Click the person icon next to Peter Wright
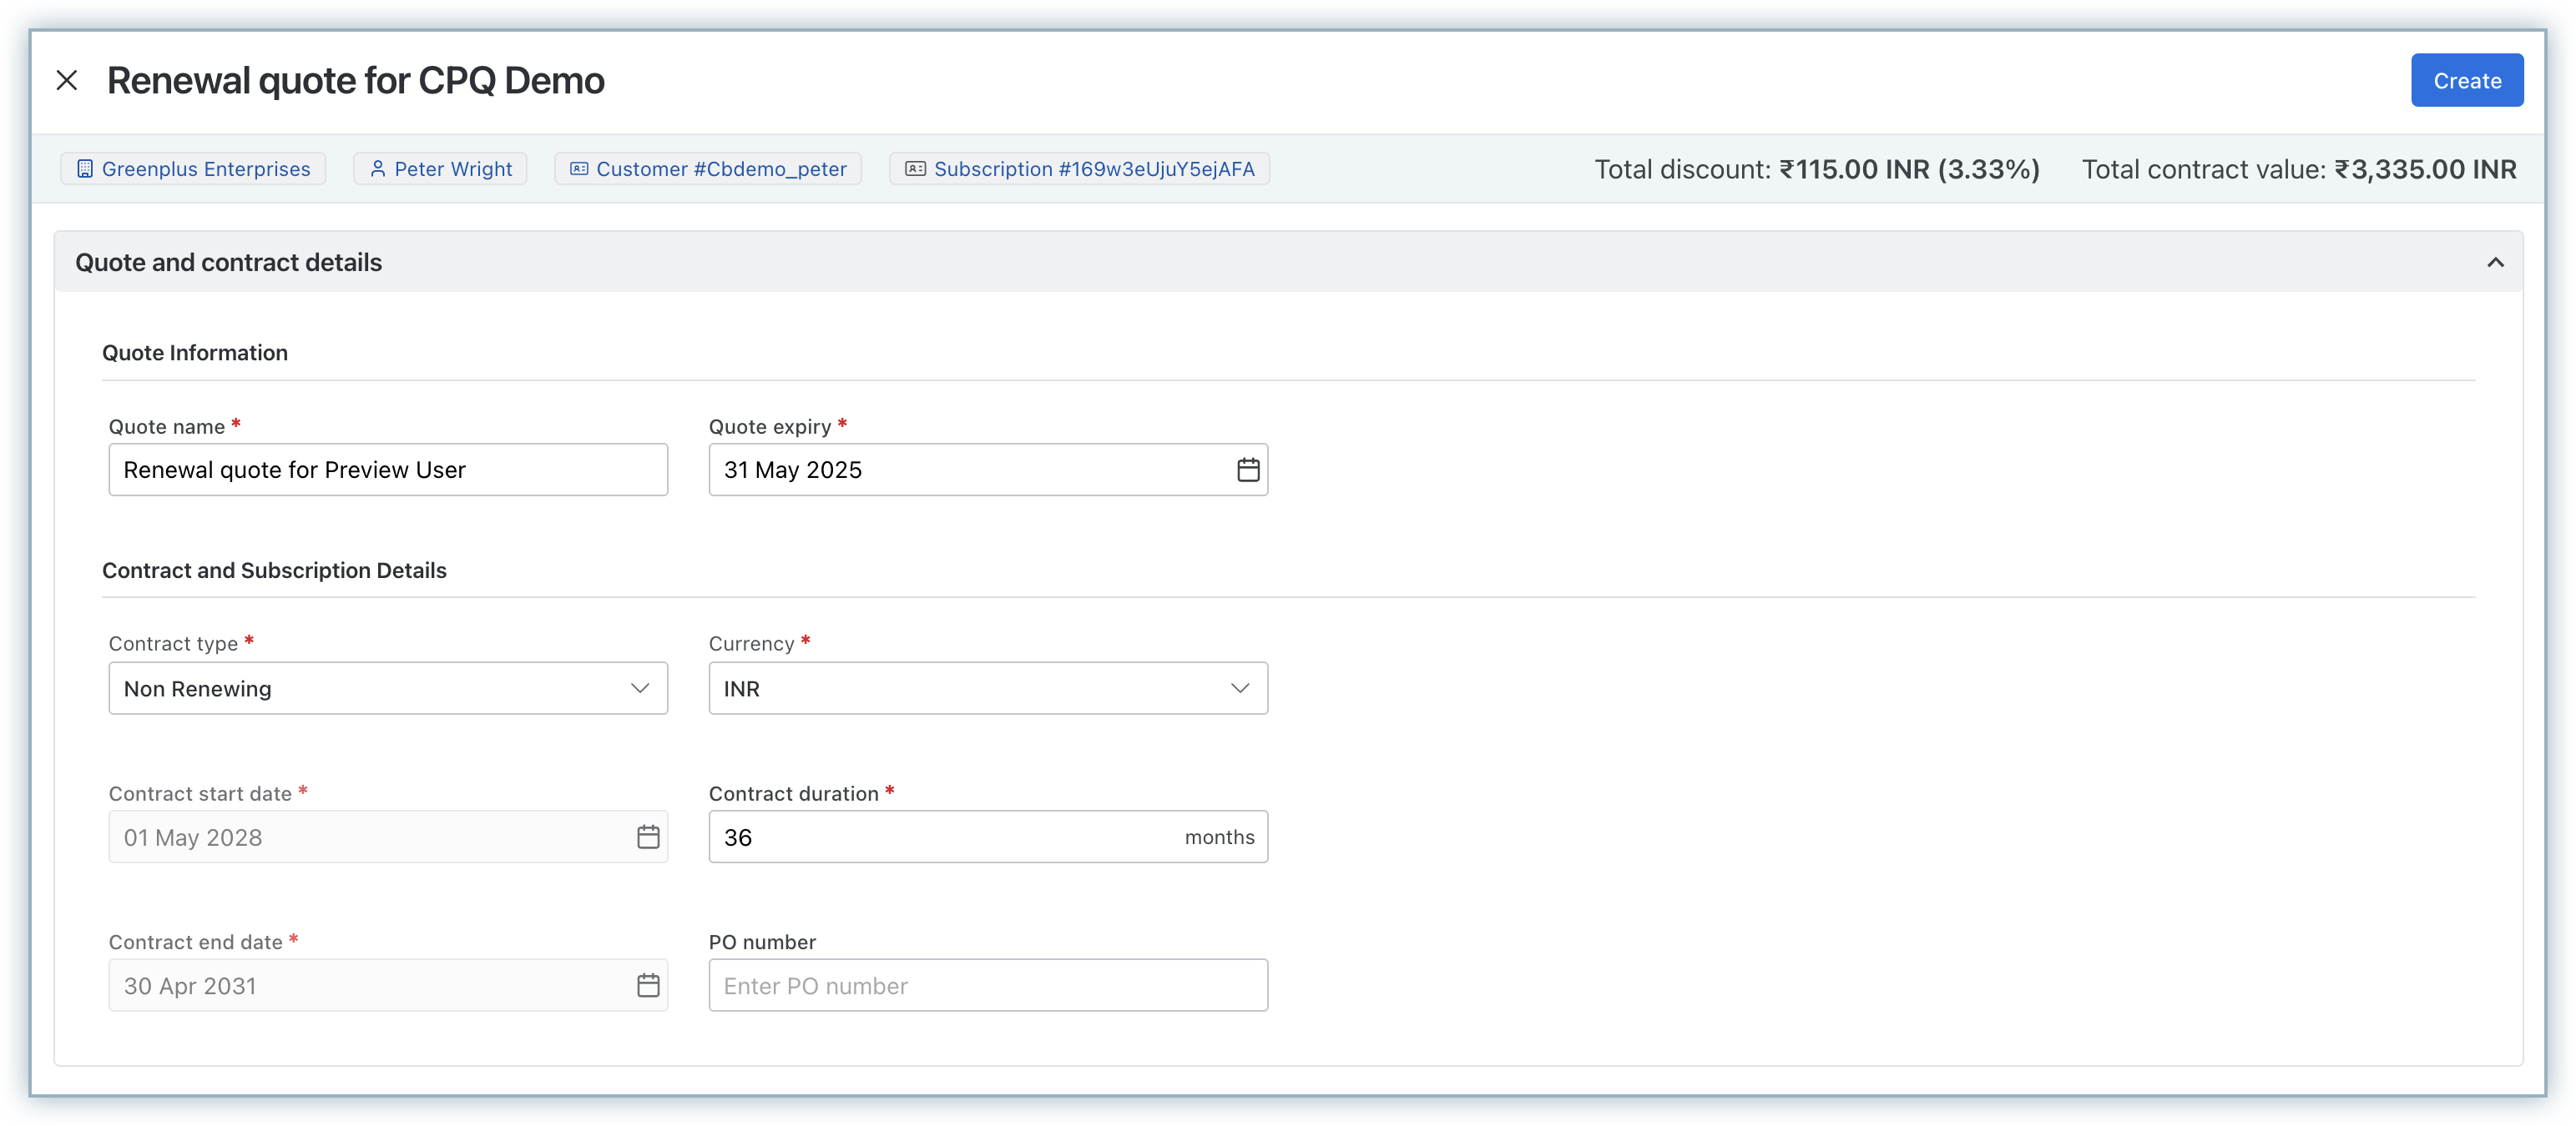Image resolution: width=2576 pixels, height=1126 pixels. coord(377,168)
